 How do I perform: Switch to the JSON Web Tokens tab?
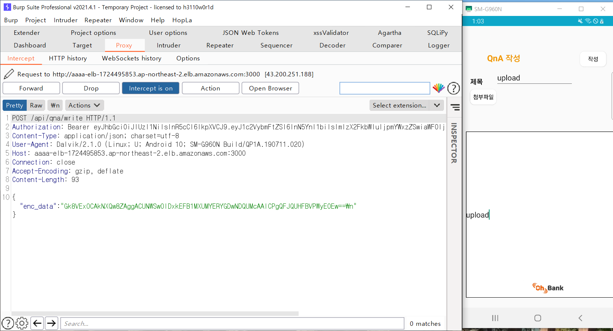pyautogui.click(x=251, y=33)
